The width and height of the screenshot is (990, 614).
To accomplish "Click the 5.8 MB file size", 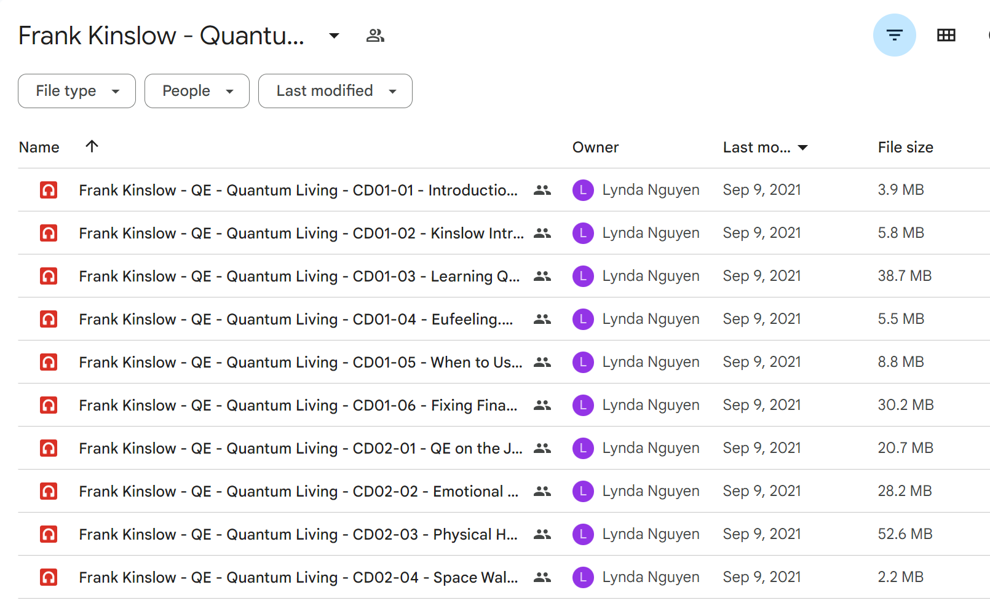I will pyautogui.click(x=901, y=233).
